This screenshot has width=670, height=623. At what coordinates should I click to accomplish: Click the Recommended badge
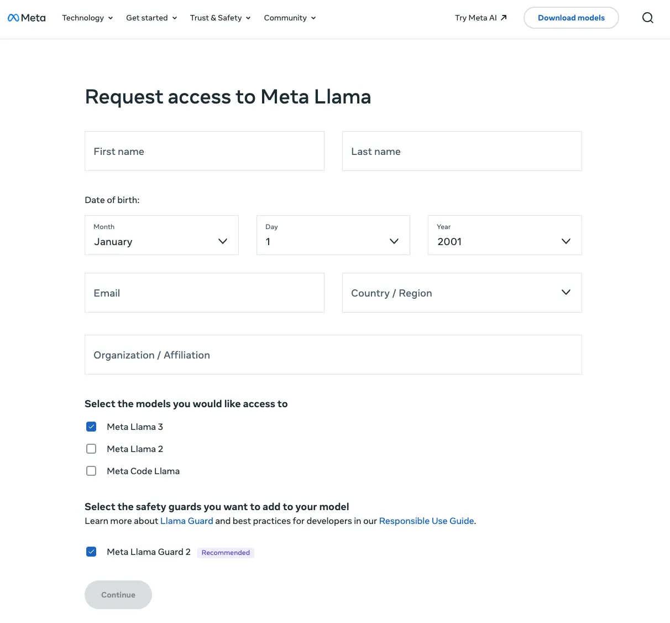pyautogui.click(x=226, y=553)
